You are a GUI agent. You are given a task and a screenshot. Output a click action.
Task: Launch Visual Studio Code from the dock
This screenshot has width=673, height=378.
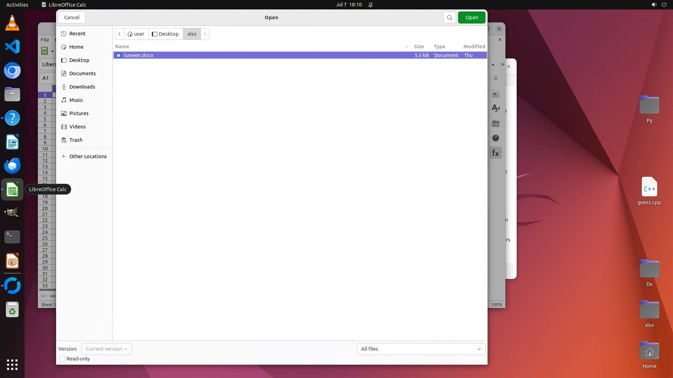click(x=12, y=47)
